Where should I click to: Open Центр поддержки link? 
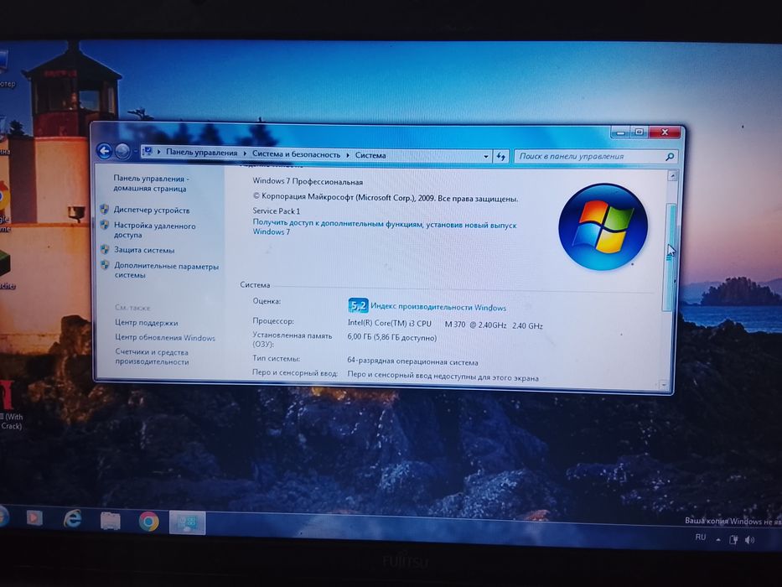tap(146, 323)
